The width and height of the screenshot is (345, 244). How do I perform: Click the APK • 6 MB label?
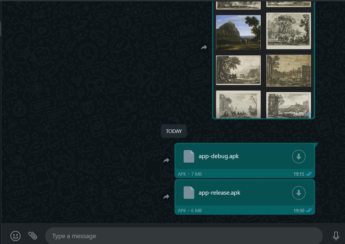click(190, 211)
